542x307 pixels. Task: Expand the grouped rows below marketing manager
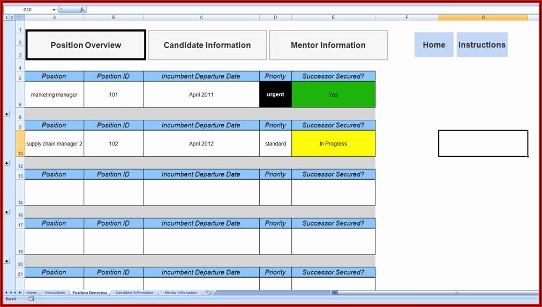click(7, 114)
